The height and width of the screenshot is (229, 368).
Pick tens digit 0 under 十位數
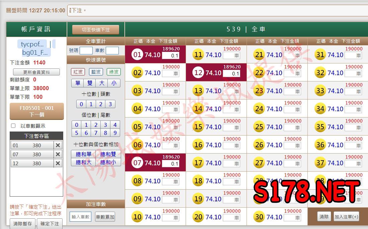tap(81, 104)
